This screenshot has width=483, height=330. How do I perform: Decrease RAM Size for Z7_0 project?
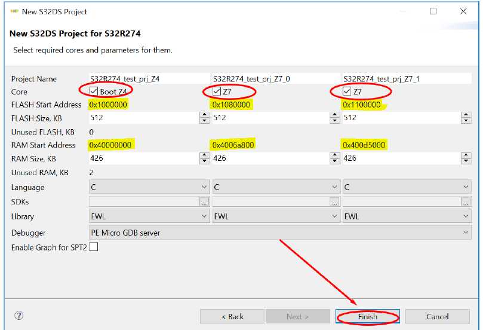334,161
